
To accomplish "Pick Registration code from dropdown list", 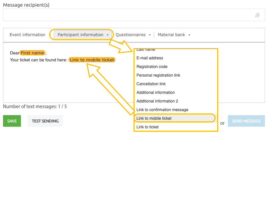I will (175, 67).
